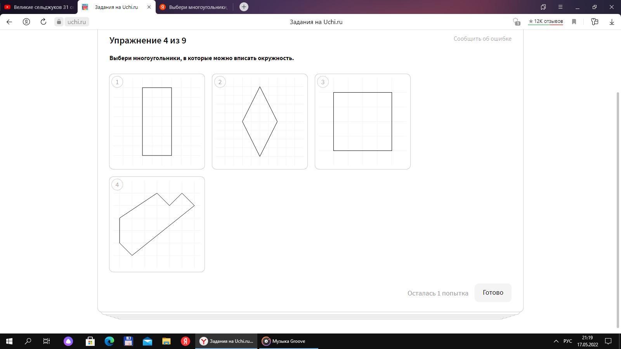Open the pinned Yandex icon on taskbar
This screenshot has height=349, width=621.
(x=186, y=341)
